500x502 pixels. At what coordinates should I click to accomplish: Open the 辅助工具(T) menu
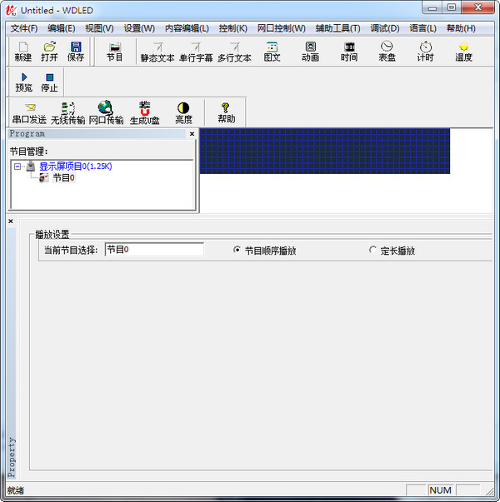tap(337, 28)
